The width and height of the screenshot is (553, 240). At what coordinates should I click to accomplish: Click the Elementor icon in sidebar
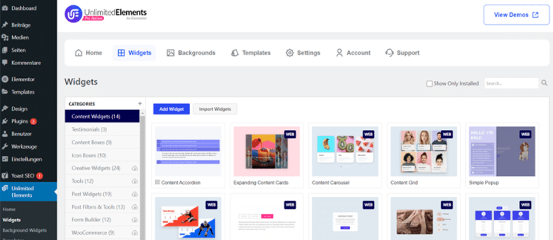pos(5,79)
